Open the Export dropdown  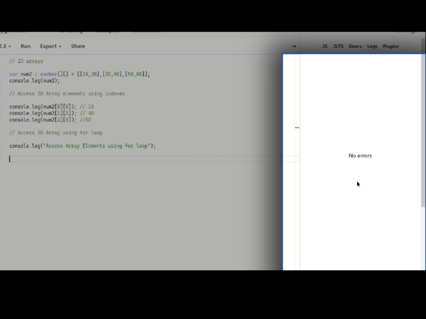click(49, 46)
